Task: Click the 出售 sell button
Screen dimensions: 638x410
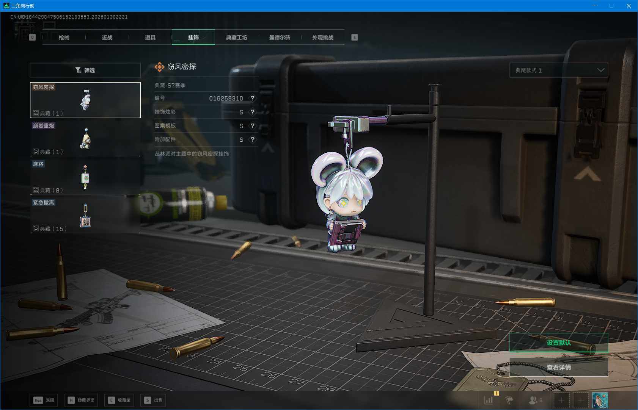Action: pos(154,400)
